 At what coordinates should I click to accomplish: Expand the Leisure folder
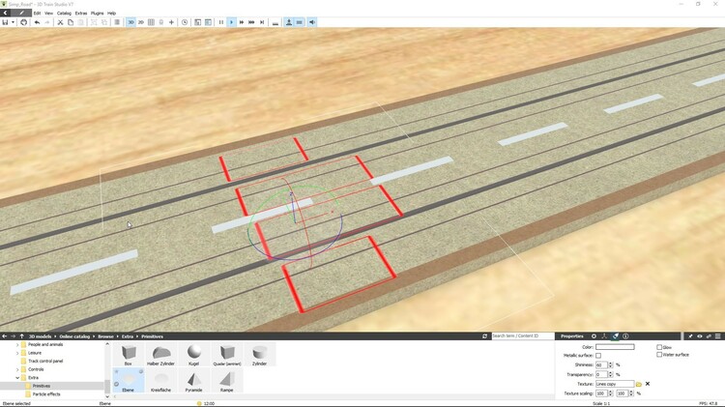pos(17,353)
